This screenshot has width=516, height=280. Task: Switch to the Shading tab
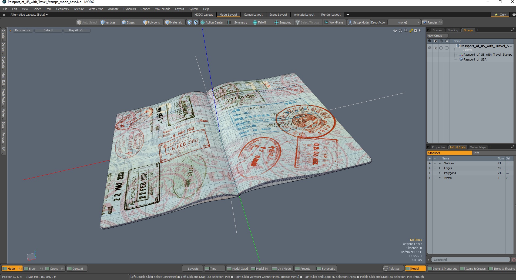tap(453, 30)
